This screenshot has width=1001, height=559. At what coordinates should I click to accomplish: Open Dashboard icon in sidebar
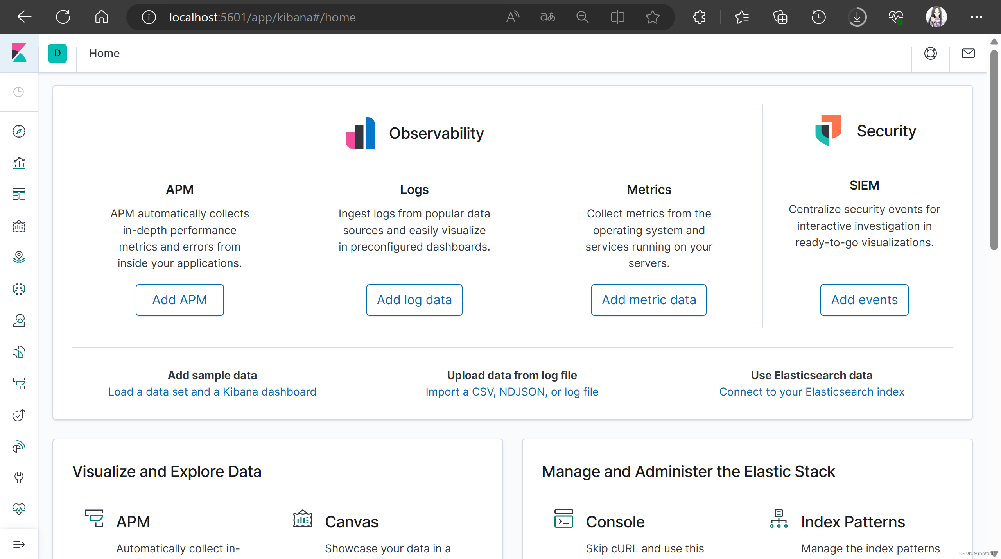19,194
